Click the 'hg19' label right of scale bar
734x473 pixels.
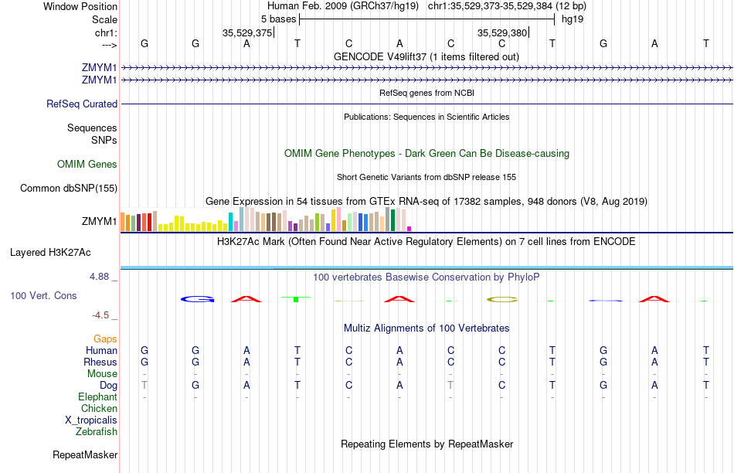point(573,19)
